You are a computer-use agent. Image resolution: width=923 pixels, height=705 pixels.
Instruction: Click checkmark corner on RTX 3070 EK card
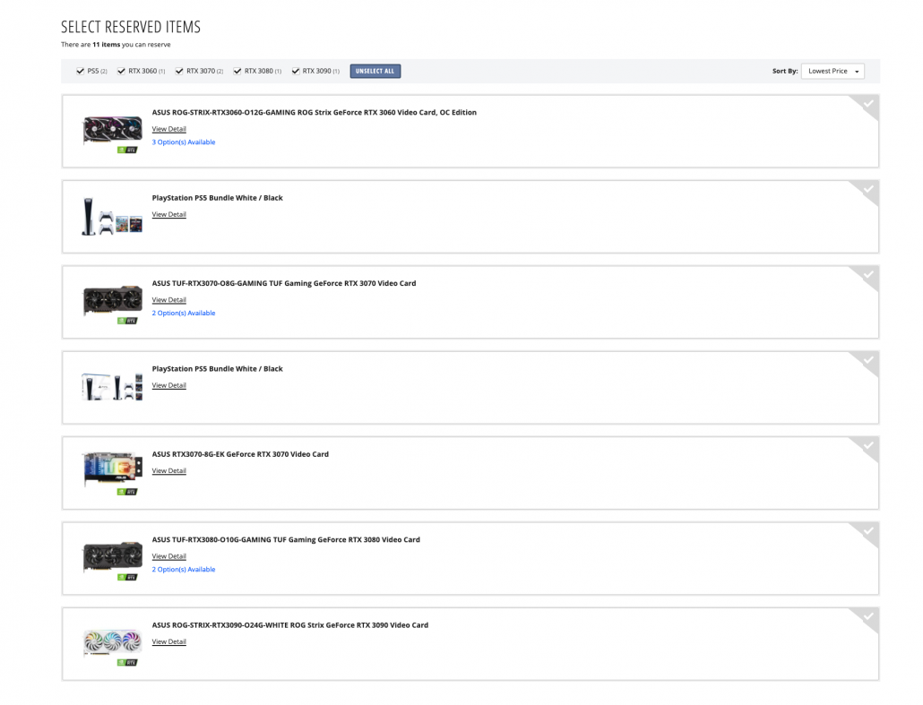[867, 446]
